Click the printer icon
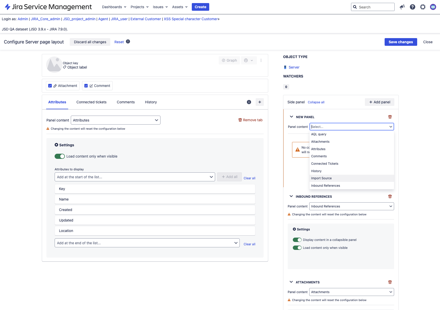440x310 pixels. click(x=246, y=60)
